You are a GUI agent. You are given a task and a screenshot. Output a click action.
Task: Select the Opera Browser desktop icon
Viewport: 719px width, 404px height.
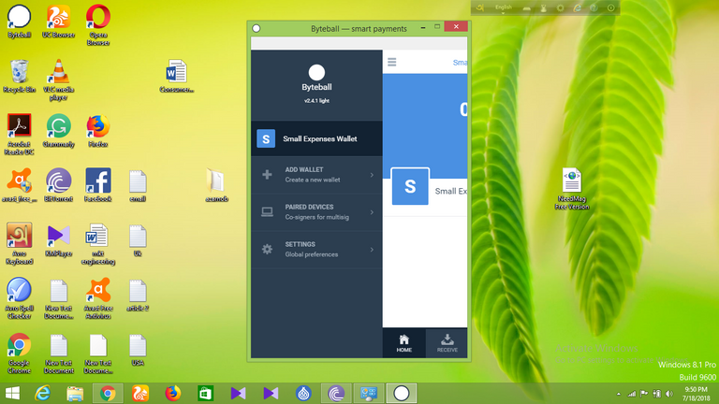click(x=97, y=25)
